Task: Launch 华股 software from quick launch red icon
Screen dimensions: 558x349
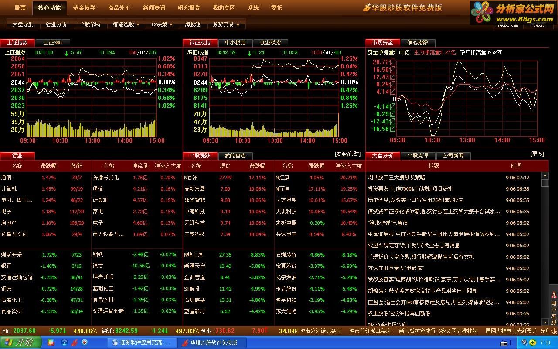Action: point(75,342)
